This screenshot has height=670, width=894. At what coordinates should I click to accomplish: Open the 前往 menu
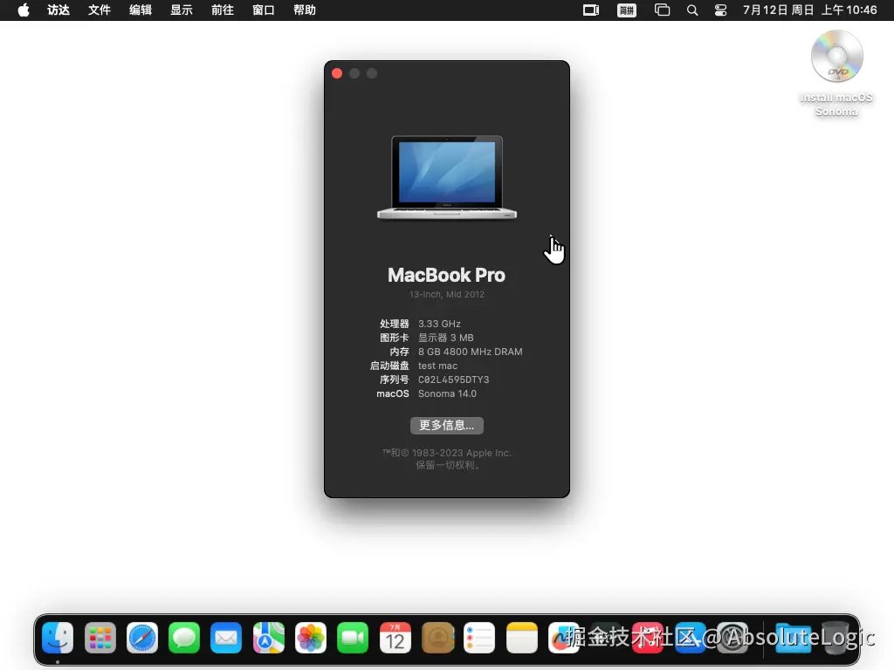coord(223,10)
